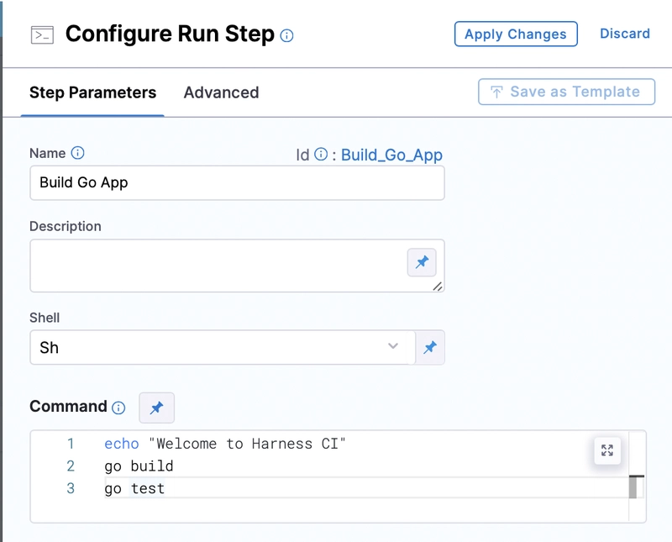This screenshot has width=672, height=542.
Task: Click the info icon next to the Configure Run Step title
Action: (x=286, y=35)
